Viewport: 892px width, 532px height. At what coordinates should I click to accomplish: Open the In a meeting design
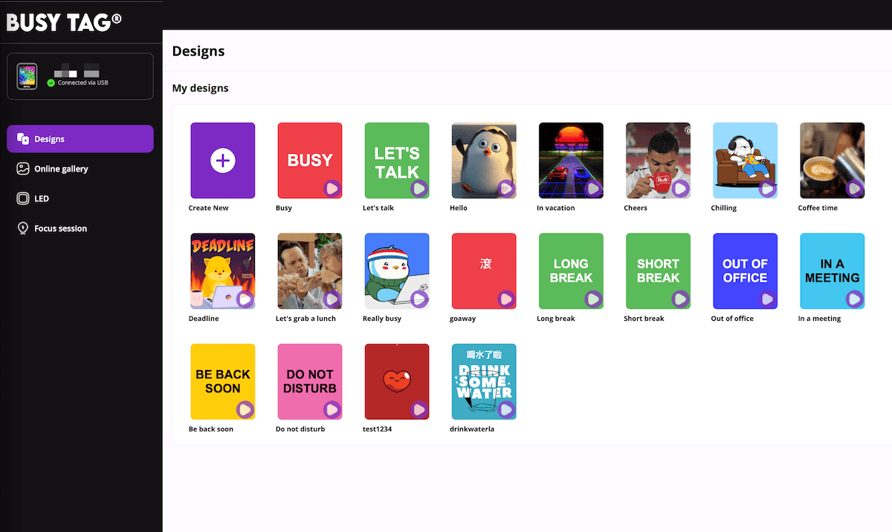(832, 270)
